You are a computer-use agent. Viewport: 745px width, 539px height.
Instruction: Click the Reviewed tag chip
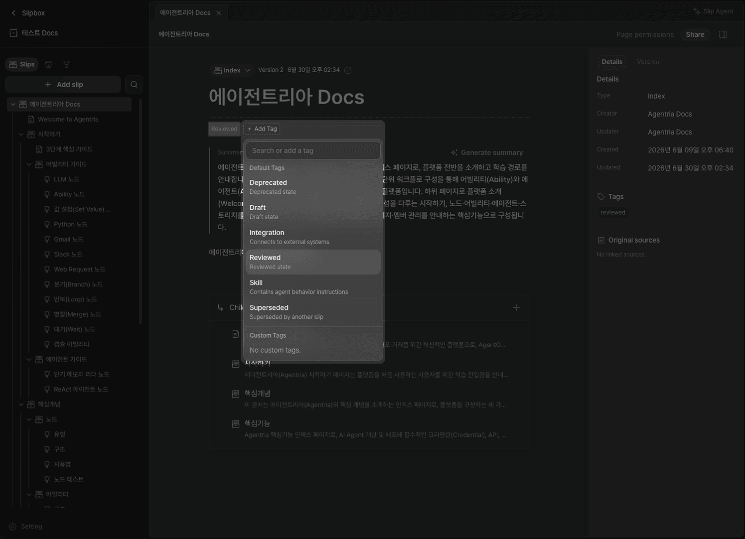click(x=224, y=129)
